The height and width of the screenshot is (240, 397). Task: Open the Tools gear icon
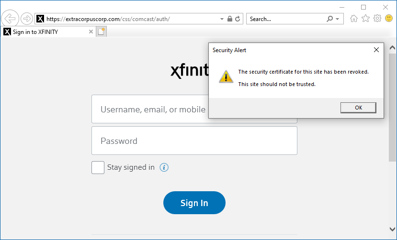[377, 19]
